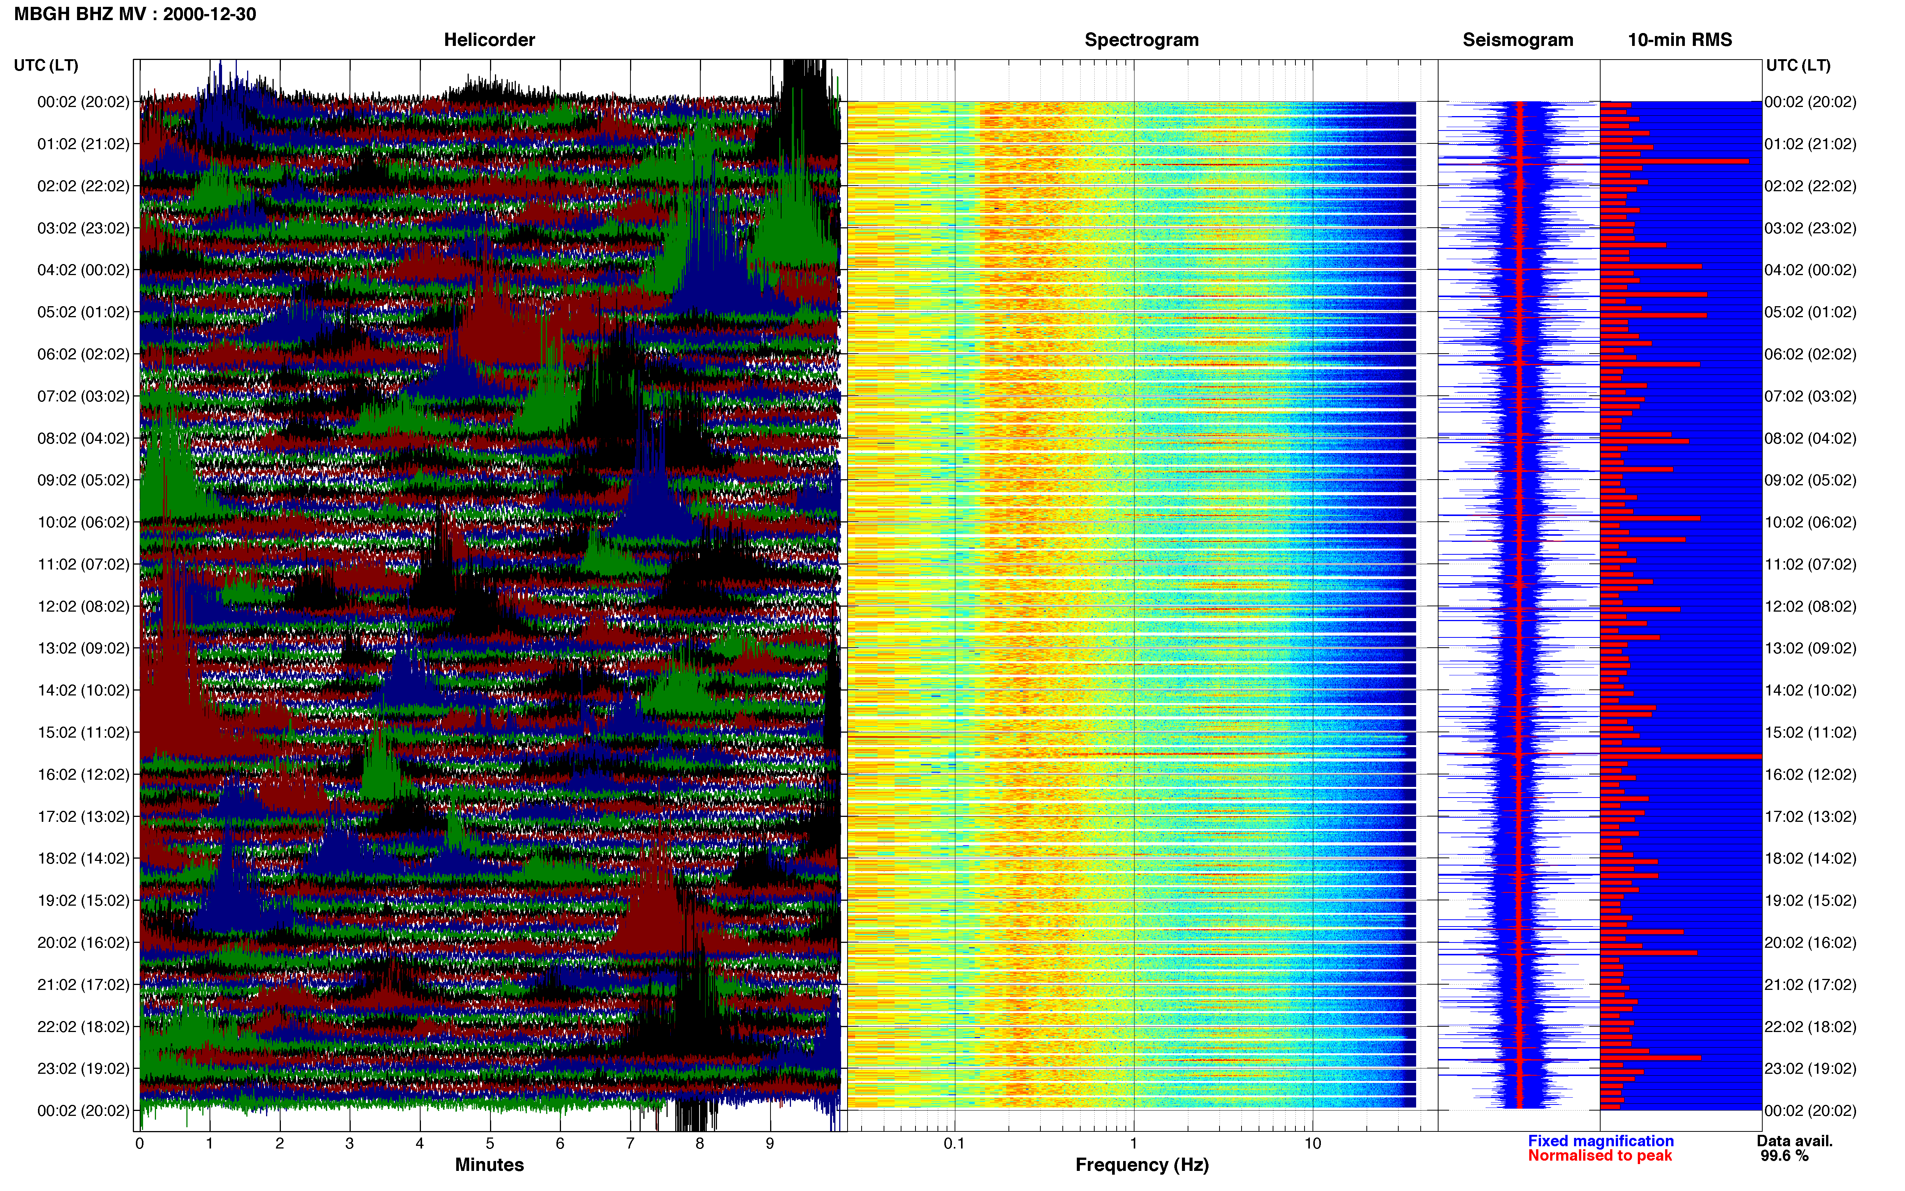Click the left '21:02 (17:02)' time label
1905x1191 pixels.
coord(84,985)
